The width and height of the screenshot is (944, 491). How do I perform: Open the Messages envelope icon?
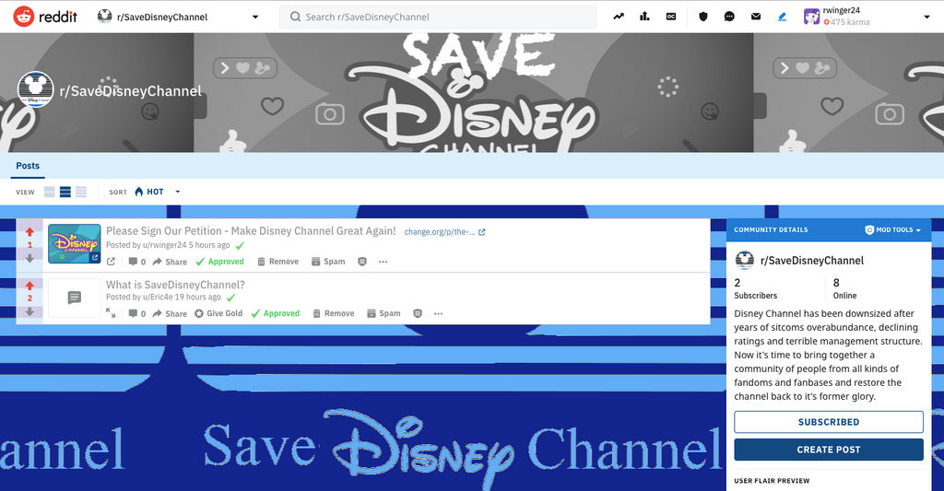[x=756, y=17]
